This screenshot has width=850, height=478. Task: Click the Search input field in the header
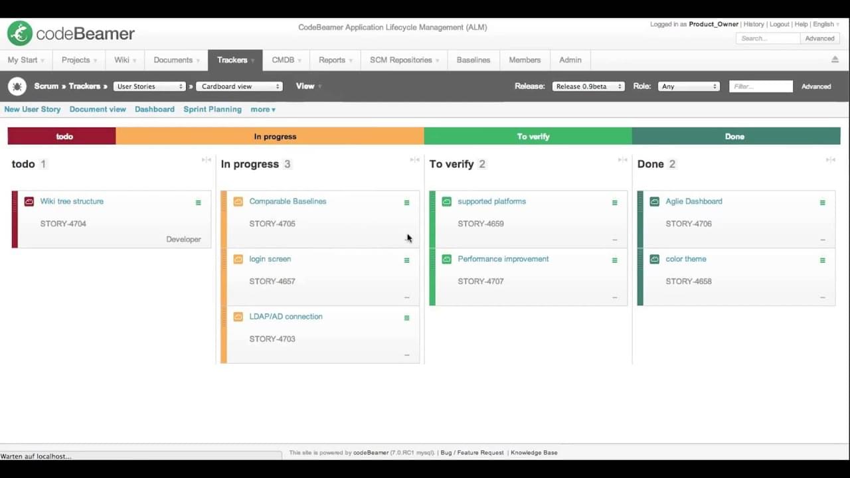coord(768,39)
